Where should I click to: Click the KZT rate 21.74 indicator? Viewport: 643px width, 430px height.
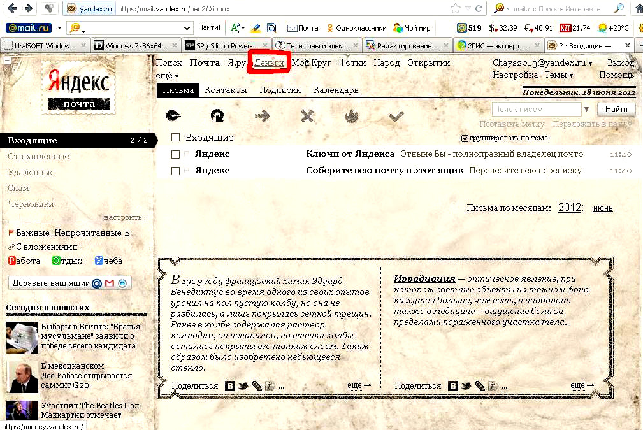[575, 28]
